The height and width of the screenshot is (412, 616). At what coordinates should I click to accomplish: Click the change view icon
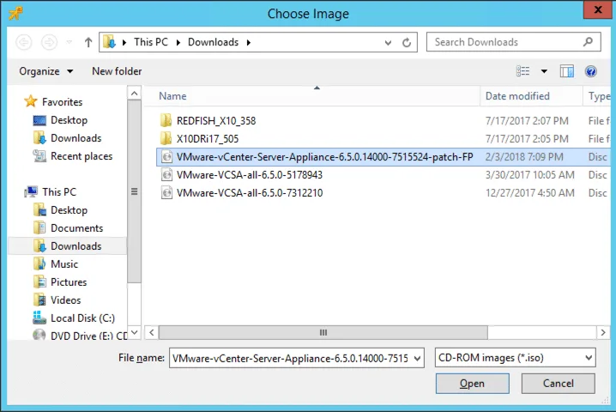click(x=523, y=71)
